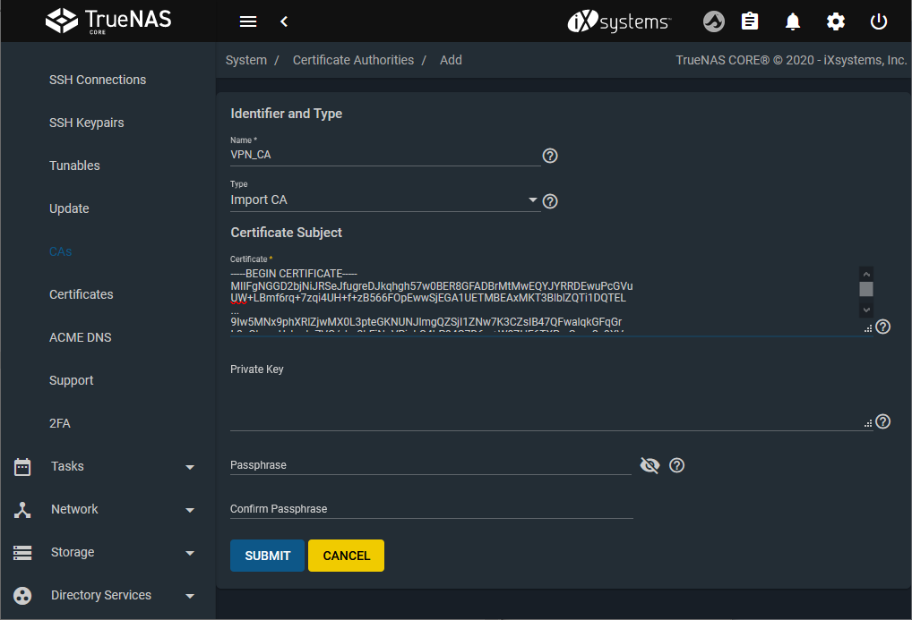This screenshot has width=912, height=620.
Task: Click the Certificate textarea scrollbar thumb
Action: (x=866, y=289)
